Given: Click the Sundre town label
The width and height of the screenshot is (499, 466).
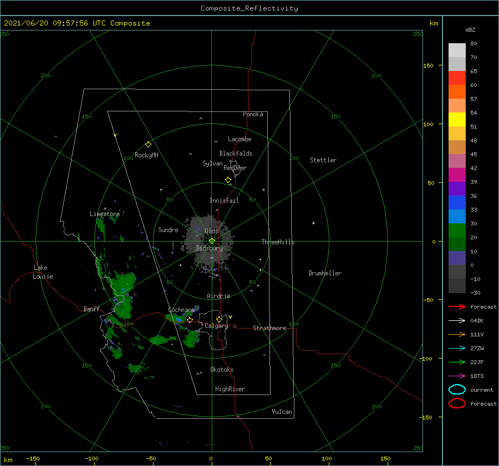Looking at the screenshot, I should (x=168, y=229).
